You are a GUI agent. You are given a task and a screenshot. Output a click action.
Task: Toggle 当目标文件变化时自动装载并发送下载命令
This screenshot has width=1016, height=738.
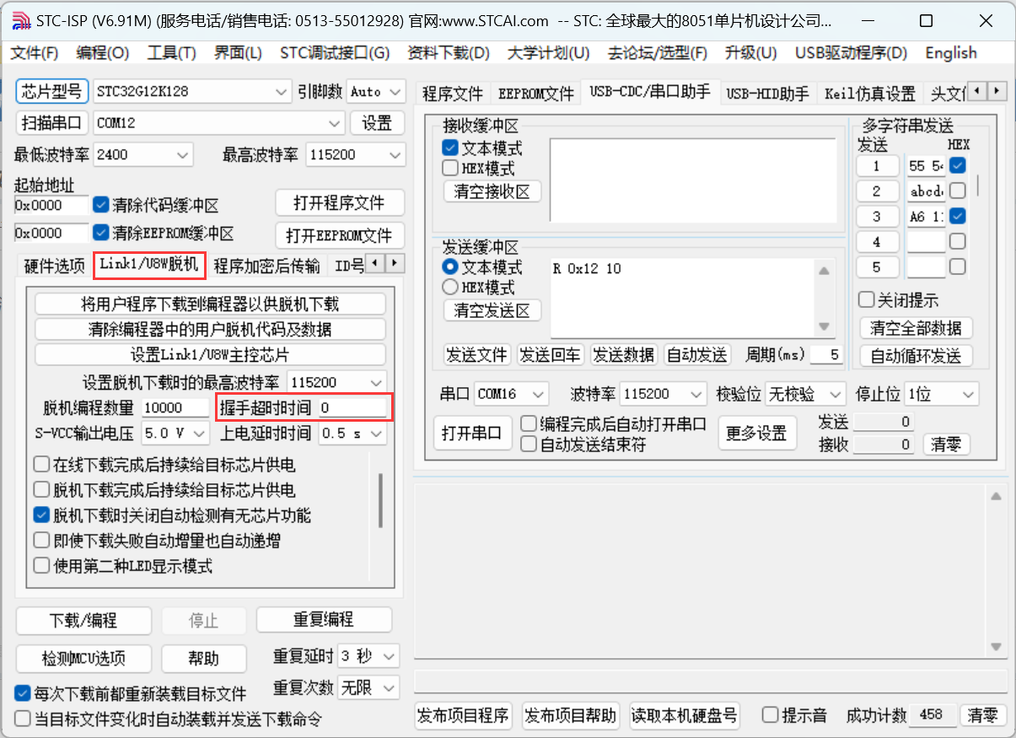point(23,719)
